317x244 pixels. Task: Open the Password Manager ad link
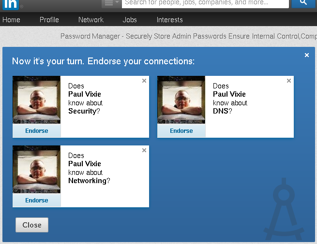[188, 36]
